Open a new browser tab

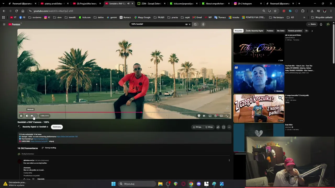click(299, 4)
